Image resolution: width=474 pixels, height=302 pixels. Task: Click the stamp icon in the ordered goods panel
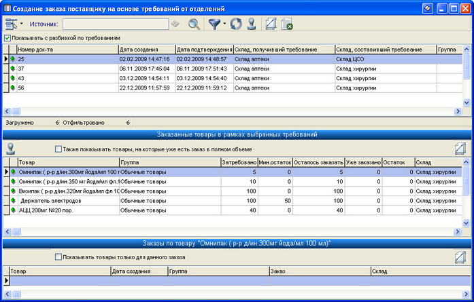(11, 149)
